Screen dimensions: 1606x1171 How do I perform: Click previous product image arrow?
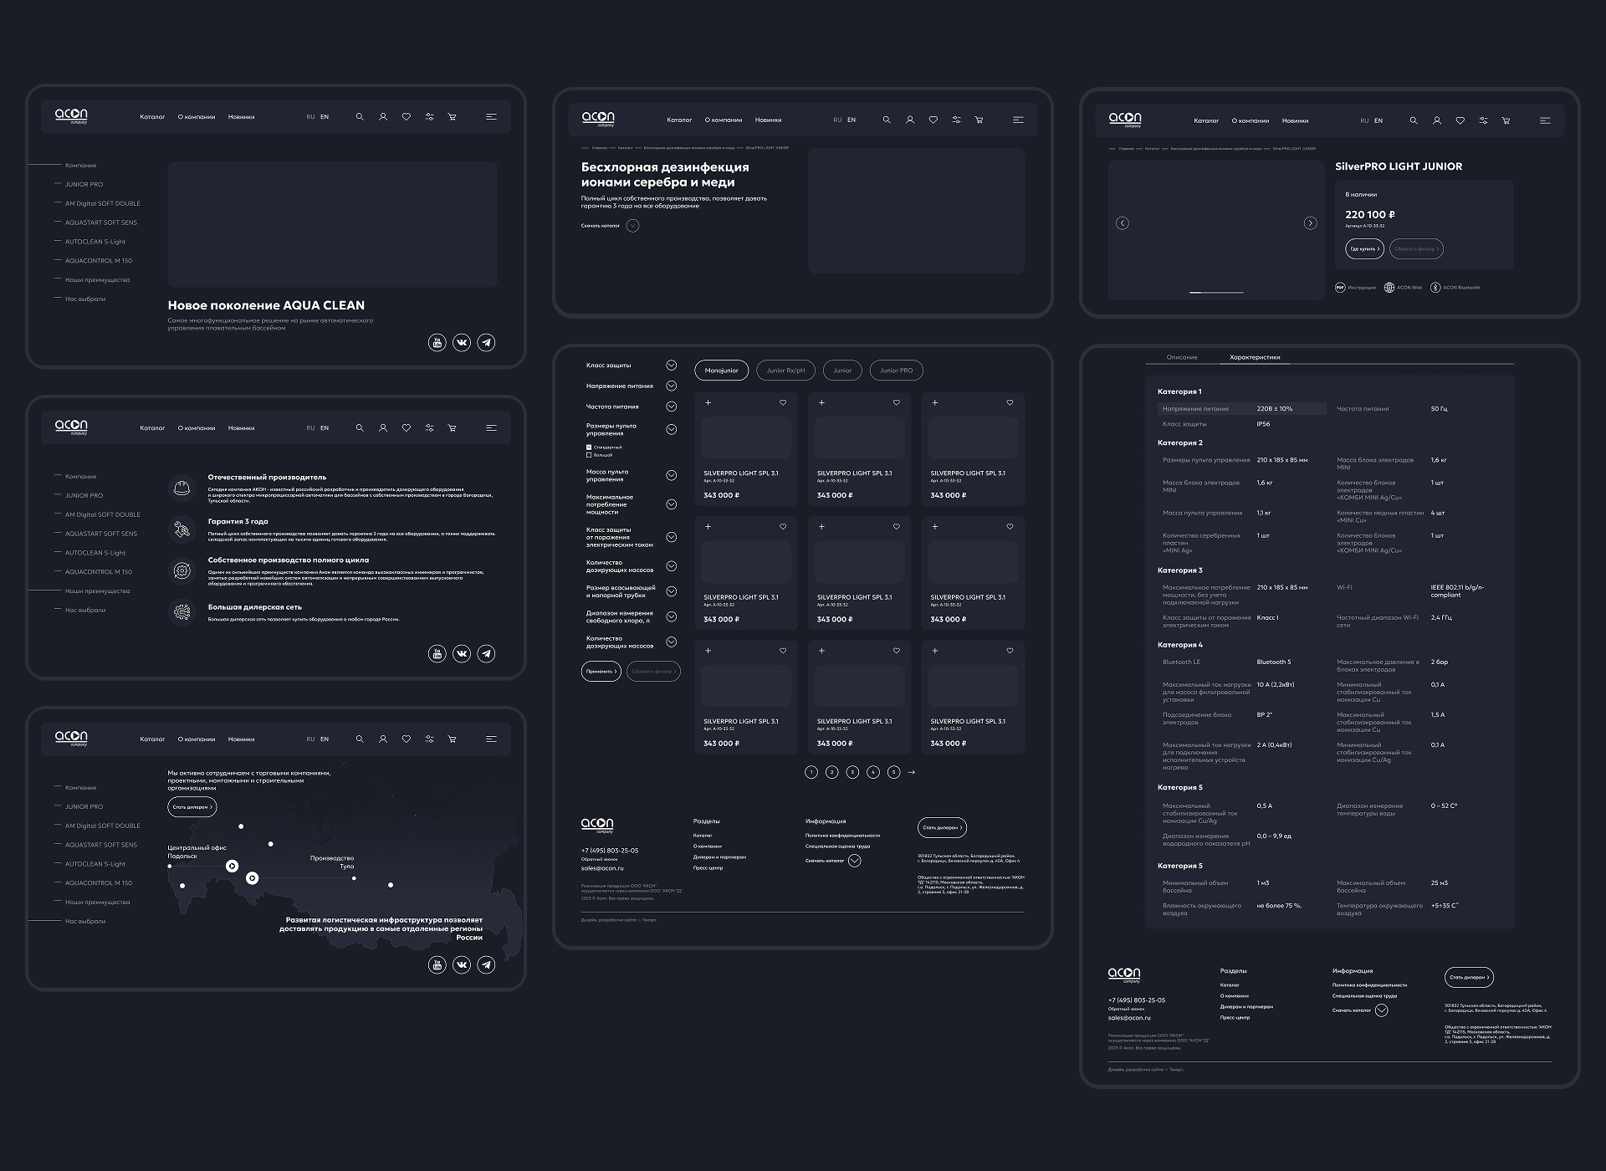click(1123, 223)
